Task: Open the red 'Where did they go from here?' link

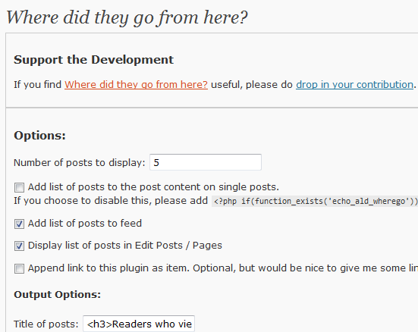Action: 136,84
